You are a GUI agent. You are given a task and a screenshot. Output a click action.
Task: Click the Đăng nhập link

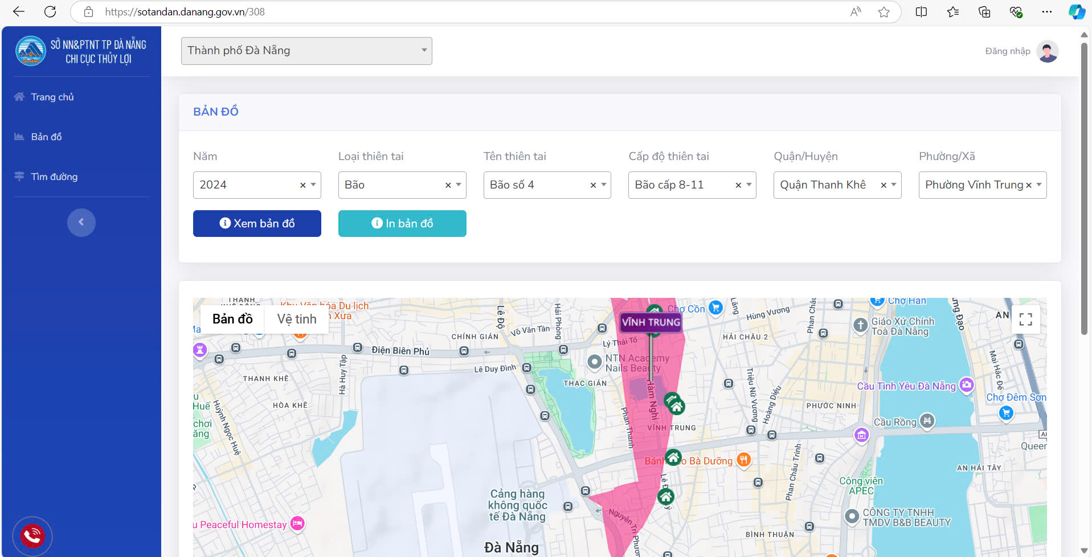coord(1008,51)
